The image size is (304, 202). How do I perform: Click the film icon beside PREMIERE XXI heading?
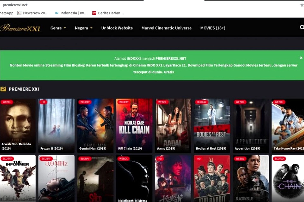(x=3, y=89)
